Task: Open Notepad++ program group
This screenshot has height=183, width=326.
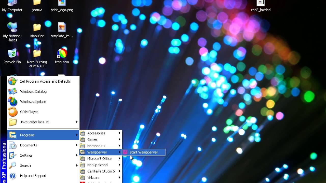Action: point(101,146)
